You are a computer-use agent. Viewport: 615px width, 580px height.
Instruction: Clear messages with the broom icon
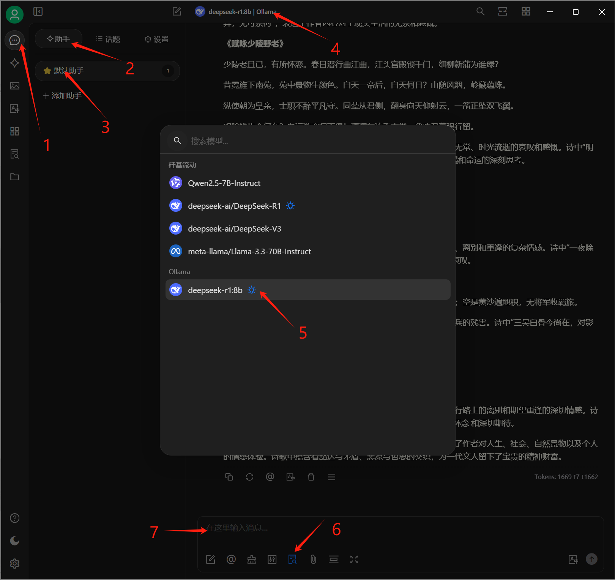pos(252,559)
